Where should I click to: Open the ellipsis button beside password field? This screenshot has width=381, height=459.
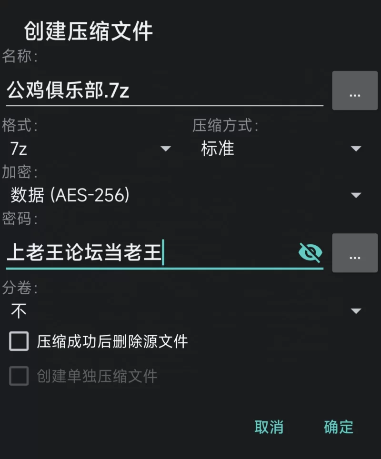click(355, 253)
